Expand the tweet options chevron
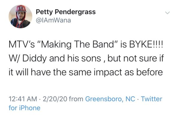The image size is (178, 116). (167, 13)
